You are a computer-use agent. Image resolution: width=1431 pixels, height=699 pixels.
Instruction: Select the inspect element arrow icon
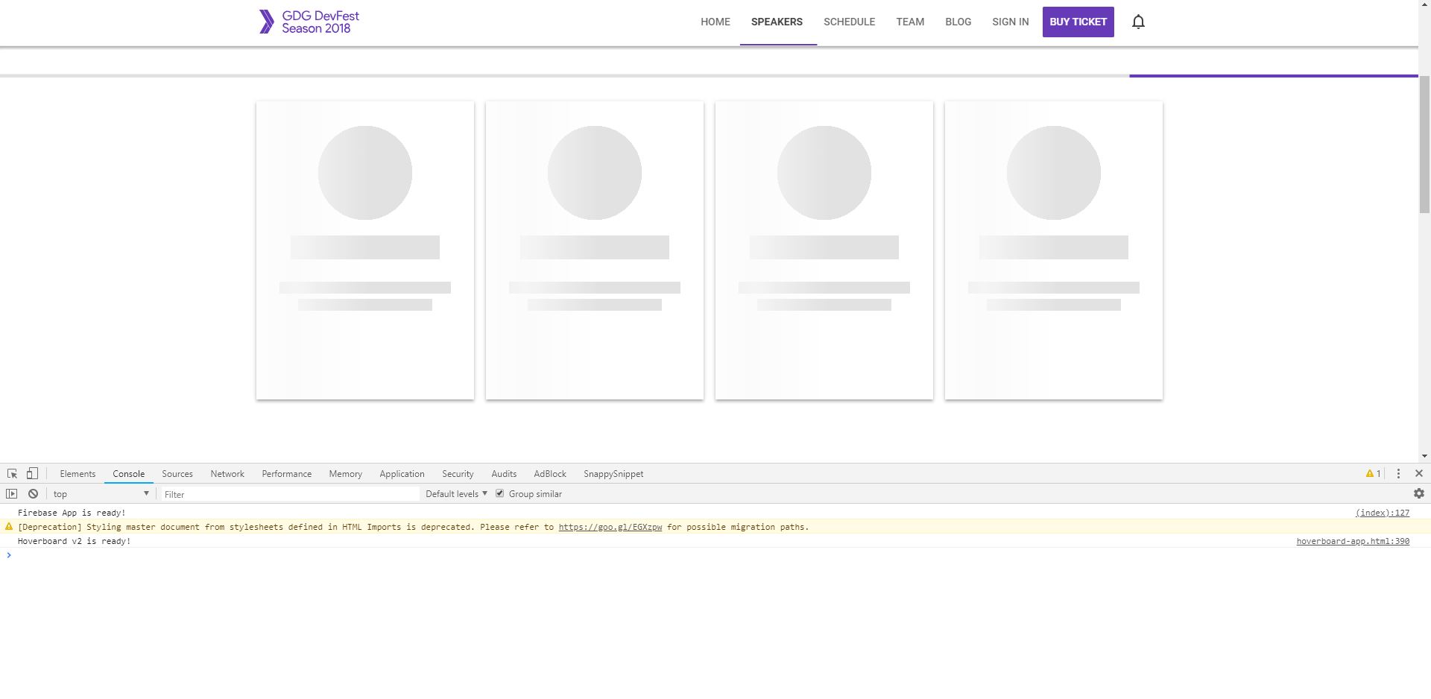click(12, 473)
